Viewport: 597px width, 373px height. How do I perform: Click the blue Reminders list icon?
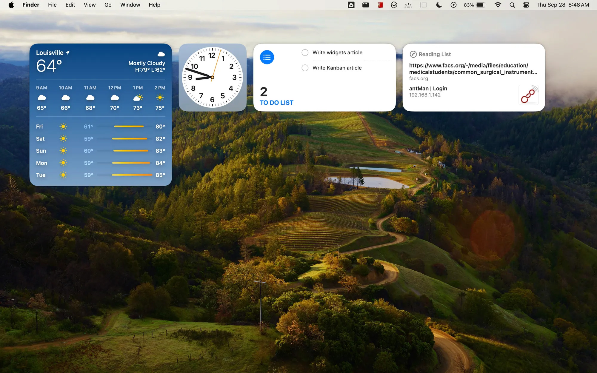point(267,57)
